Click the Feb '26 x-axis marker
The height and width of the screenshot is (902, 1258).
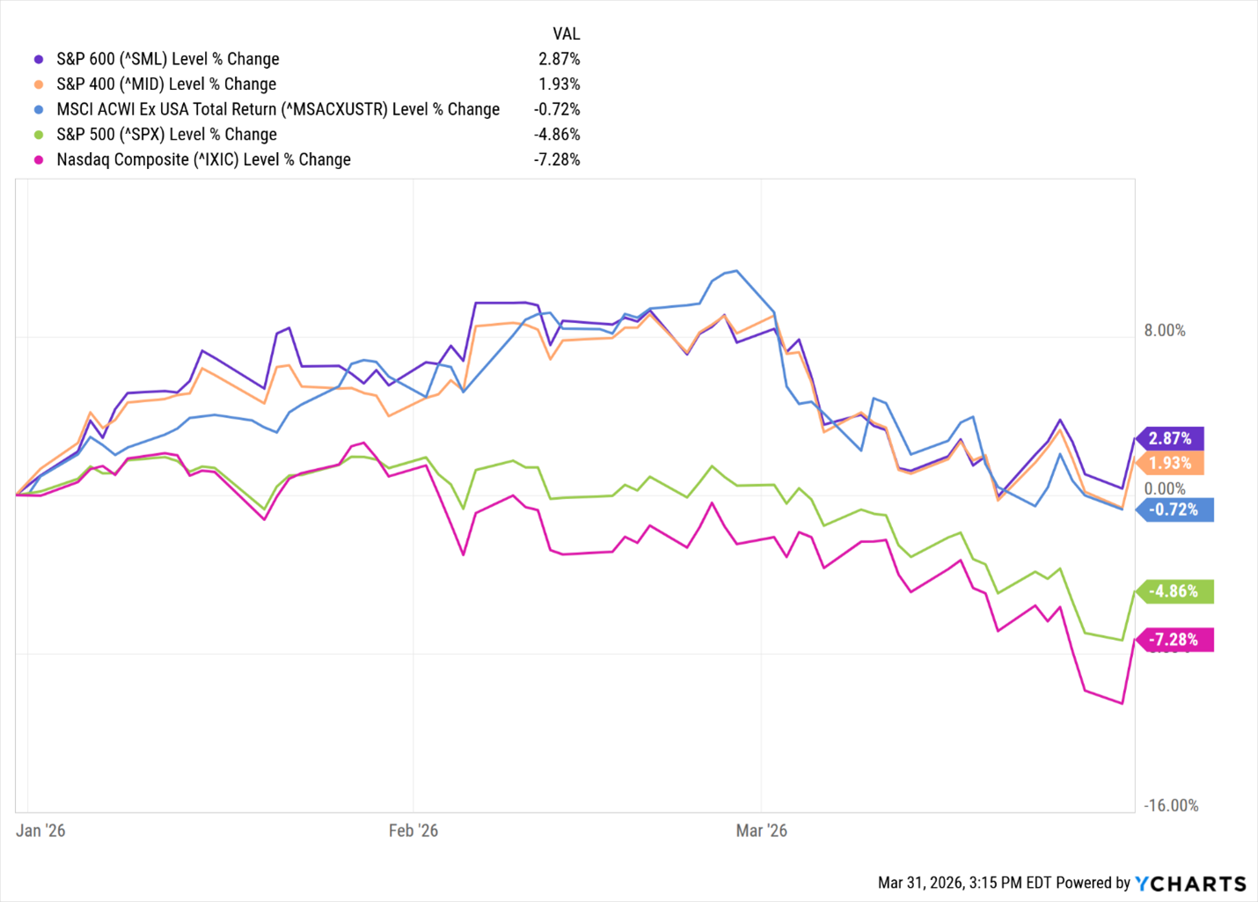[413, 831]
